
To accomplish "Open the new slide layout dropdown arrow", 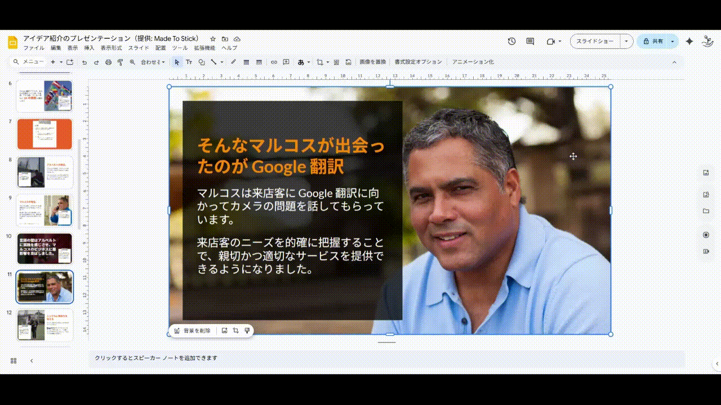I will 61,62.
